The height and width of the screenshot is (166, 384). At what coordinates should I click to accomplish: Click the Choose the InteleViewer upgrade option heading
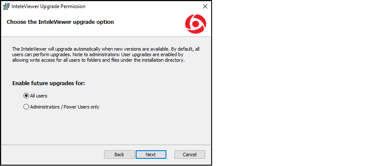(60, 22)
